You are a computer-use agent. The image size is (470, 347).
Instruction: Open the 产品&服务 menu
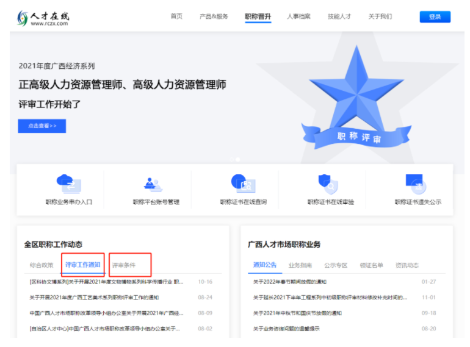(x=214, y=16)
